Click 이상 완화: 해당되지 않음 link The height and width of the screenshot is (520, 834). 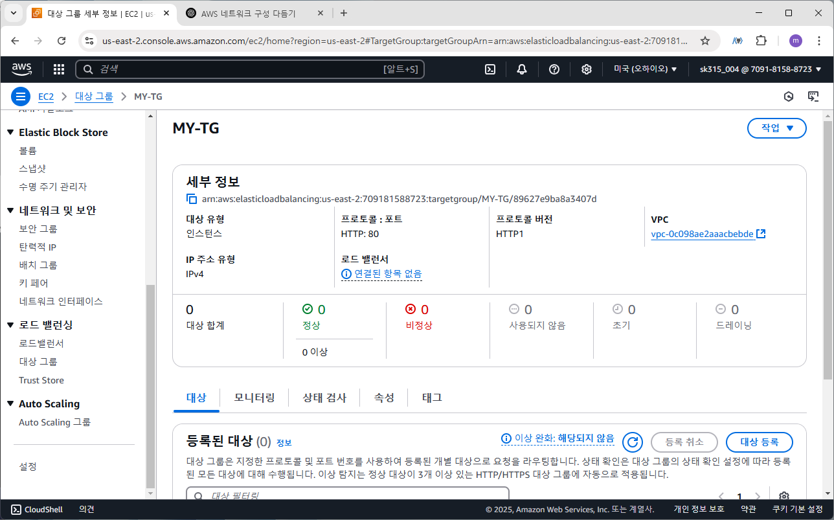point(558,438)
